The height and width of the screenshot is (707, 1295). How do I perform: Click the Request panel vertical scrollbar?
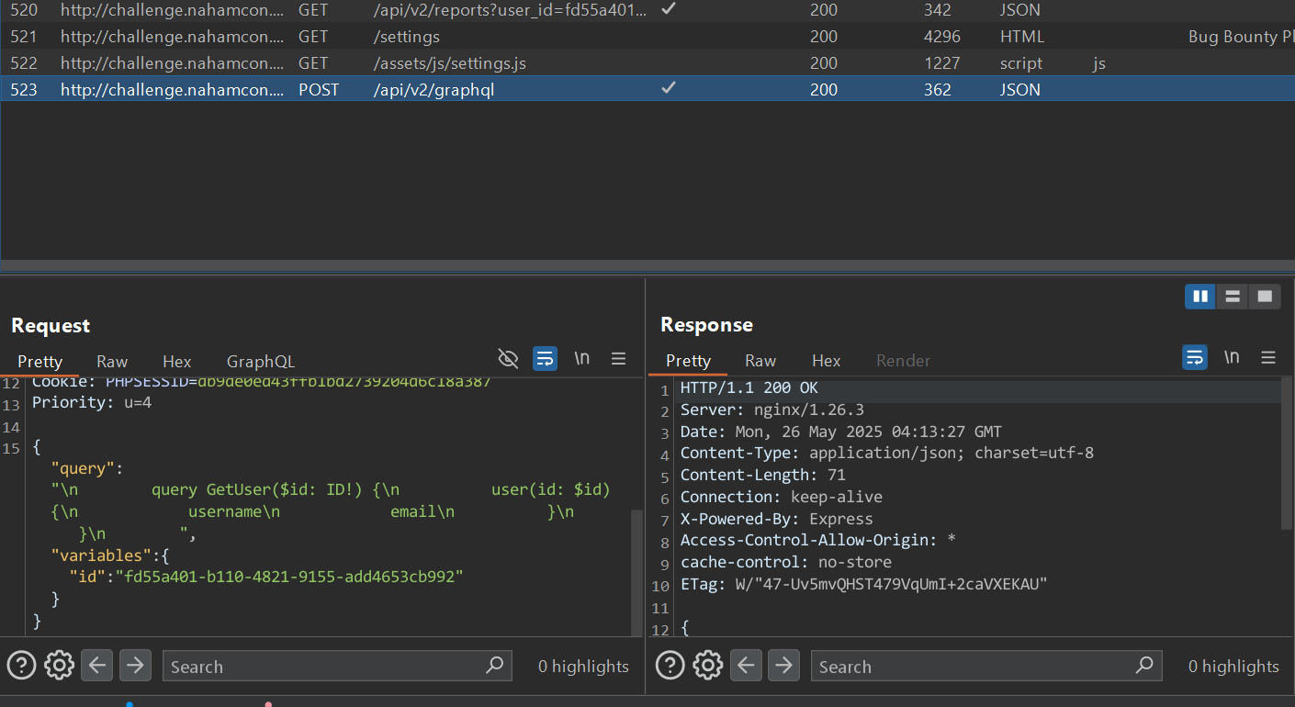[x=636, y=569]
